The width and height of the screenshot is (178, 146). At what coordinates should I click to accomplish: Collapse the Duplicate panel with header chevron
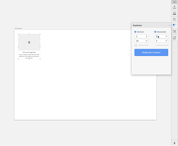tap(169, 26)
